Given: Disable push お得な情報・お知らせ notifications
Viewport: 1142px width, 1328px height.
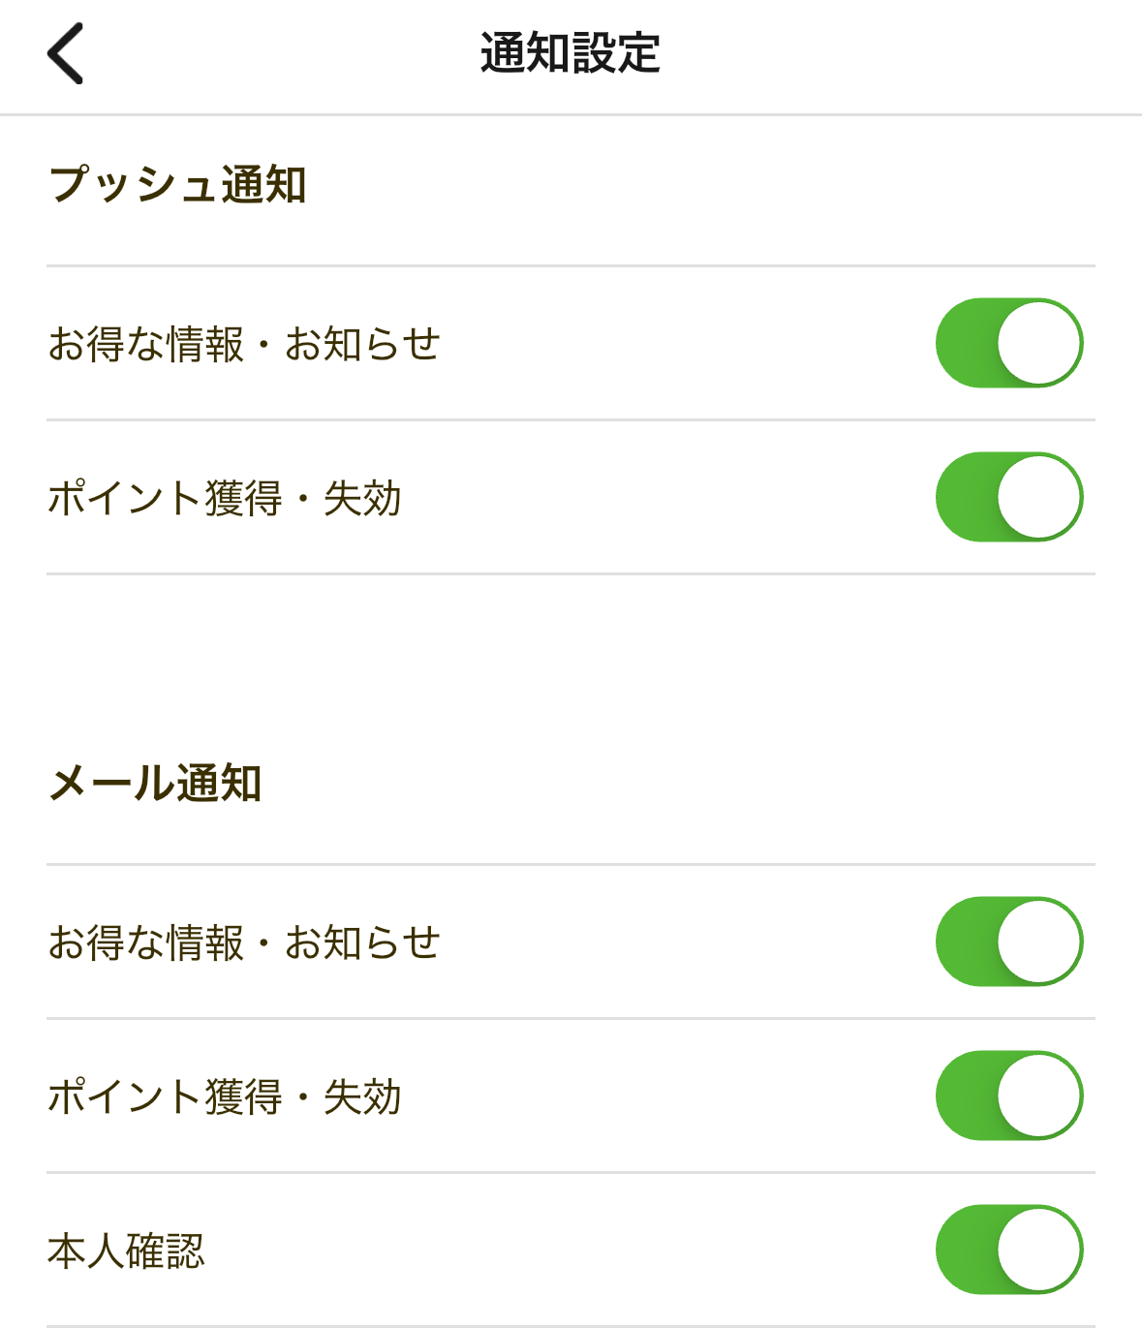Looking at the screenshot, I should (x=1008, y=343).
